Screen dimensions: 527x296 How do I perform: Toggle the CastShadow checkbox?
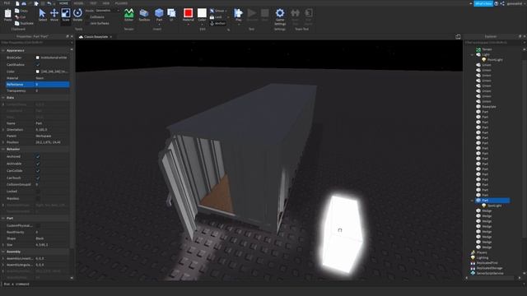click(x=38, y=64)
